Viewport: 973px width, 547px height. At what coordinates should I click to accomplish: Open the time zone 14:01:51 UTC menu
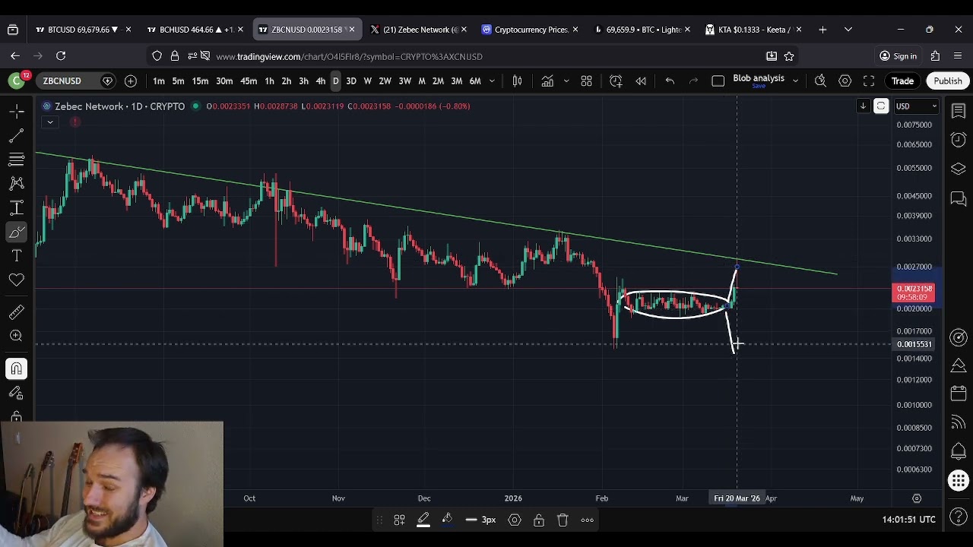click(x=908, y=520)
